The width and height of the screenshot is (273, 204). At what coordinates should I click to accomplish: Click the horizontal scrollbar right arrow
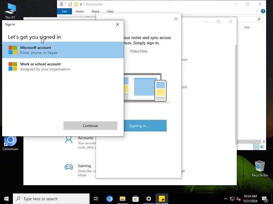tap(264, 142)
